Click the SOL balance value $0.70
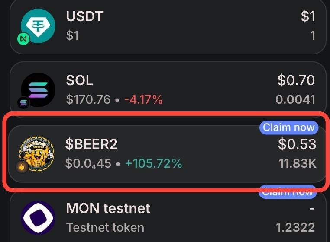The image size is (330, 242). 297,80
